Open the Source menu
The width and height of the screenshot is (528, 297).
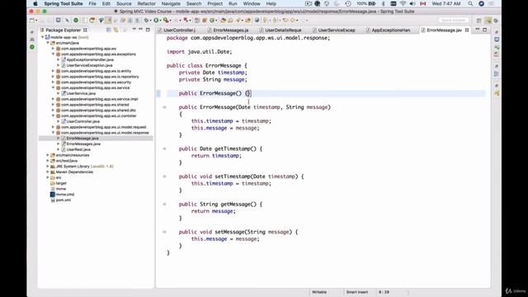124,3
